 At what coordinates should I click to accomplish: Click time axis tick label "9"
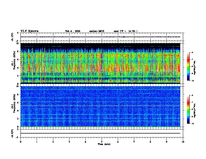tap(166, 142)
